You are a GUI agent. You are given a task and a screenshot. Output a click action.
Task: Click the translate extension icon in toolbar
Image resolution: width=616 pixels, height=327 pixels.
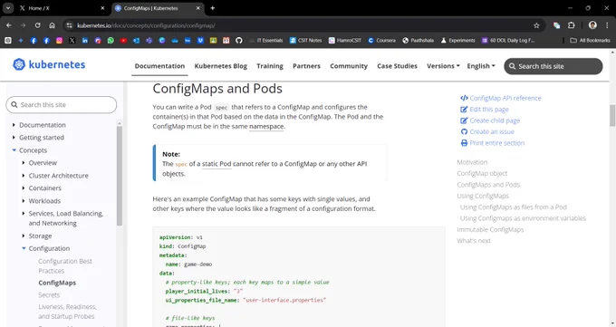(556, 25)
